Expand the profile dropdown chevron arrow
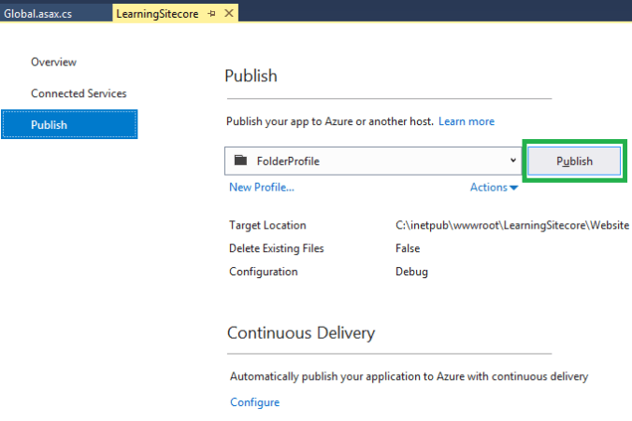This screenshot has height=421, width=632. (511, 161)
